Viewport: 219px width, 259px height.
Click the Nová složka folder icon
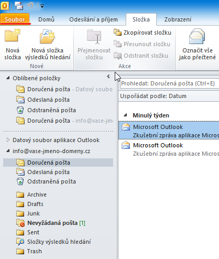point(13,36)
